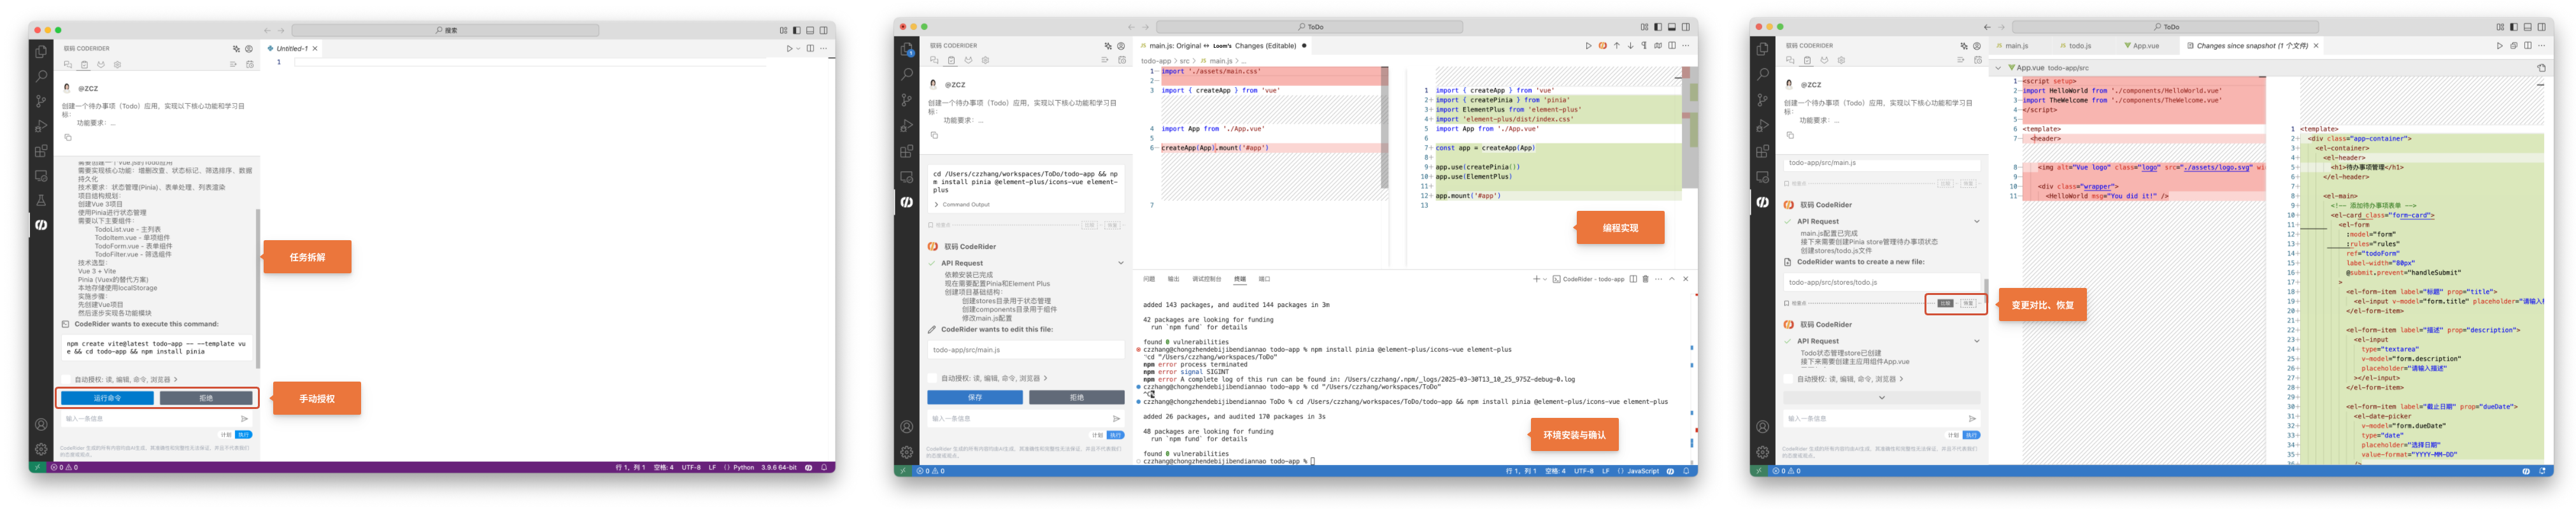The height and width of the screenshot is (509, 2576).
Task: Collapse API Request above Todo状态管理store已创建 text
Action: pyautogui.click(x=1976, y=341)
